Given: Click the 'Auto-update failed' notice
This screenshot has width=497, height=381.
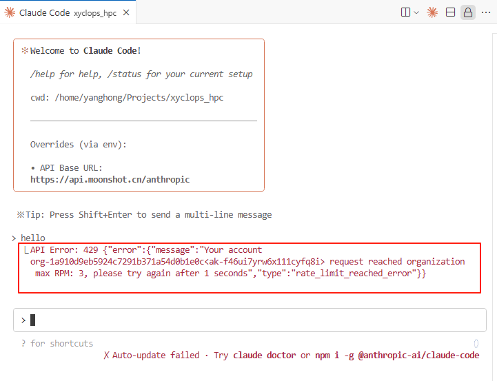Looking at the screenshot, I should [156, 355].
